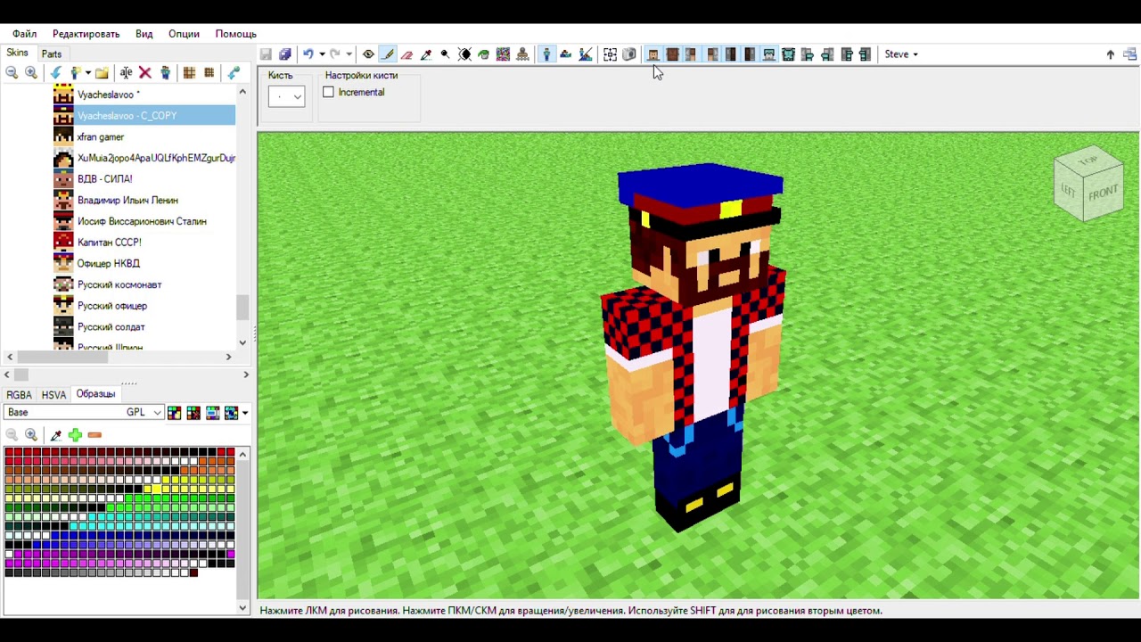
Task: Open the Редактировать menu
Action: 86,34
